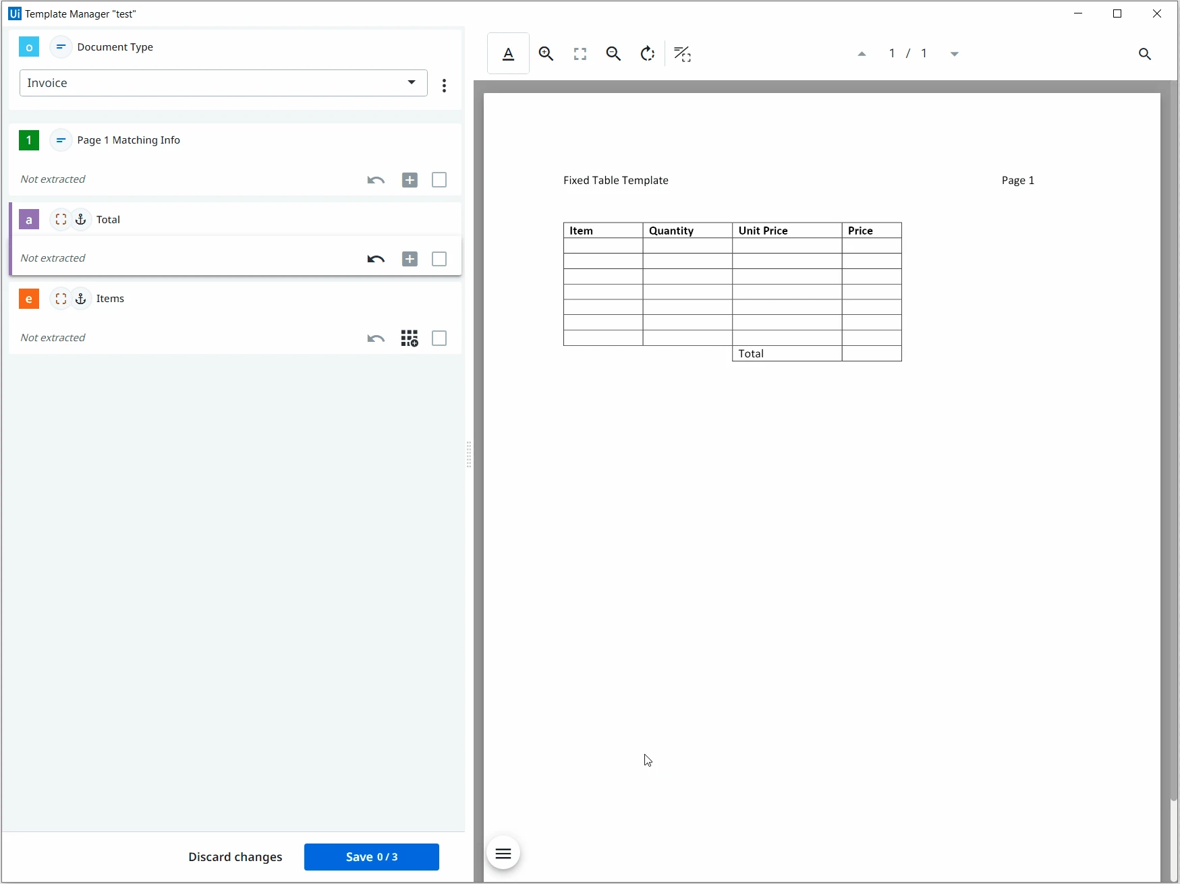The image size is (1180, 884).
Task: Add value to Total field
Action: (x=410, y=259)
